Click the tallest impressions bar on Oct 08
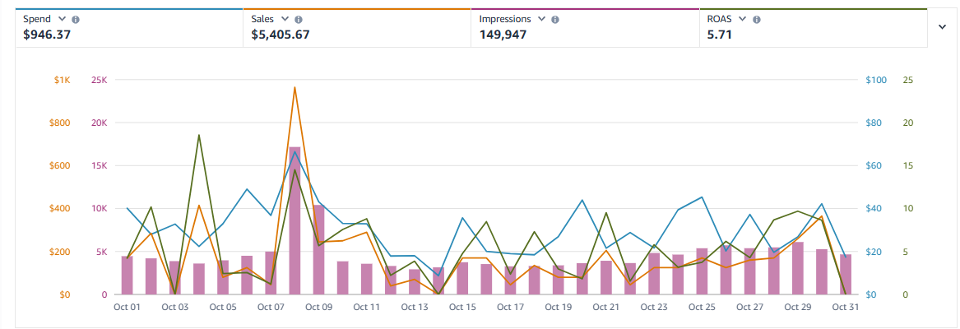This screenshot has width=960, height=329. (294, 220)
